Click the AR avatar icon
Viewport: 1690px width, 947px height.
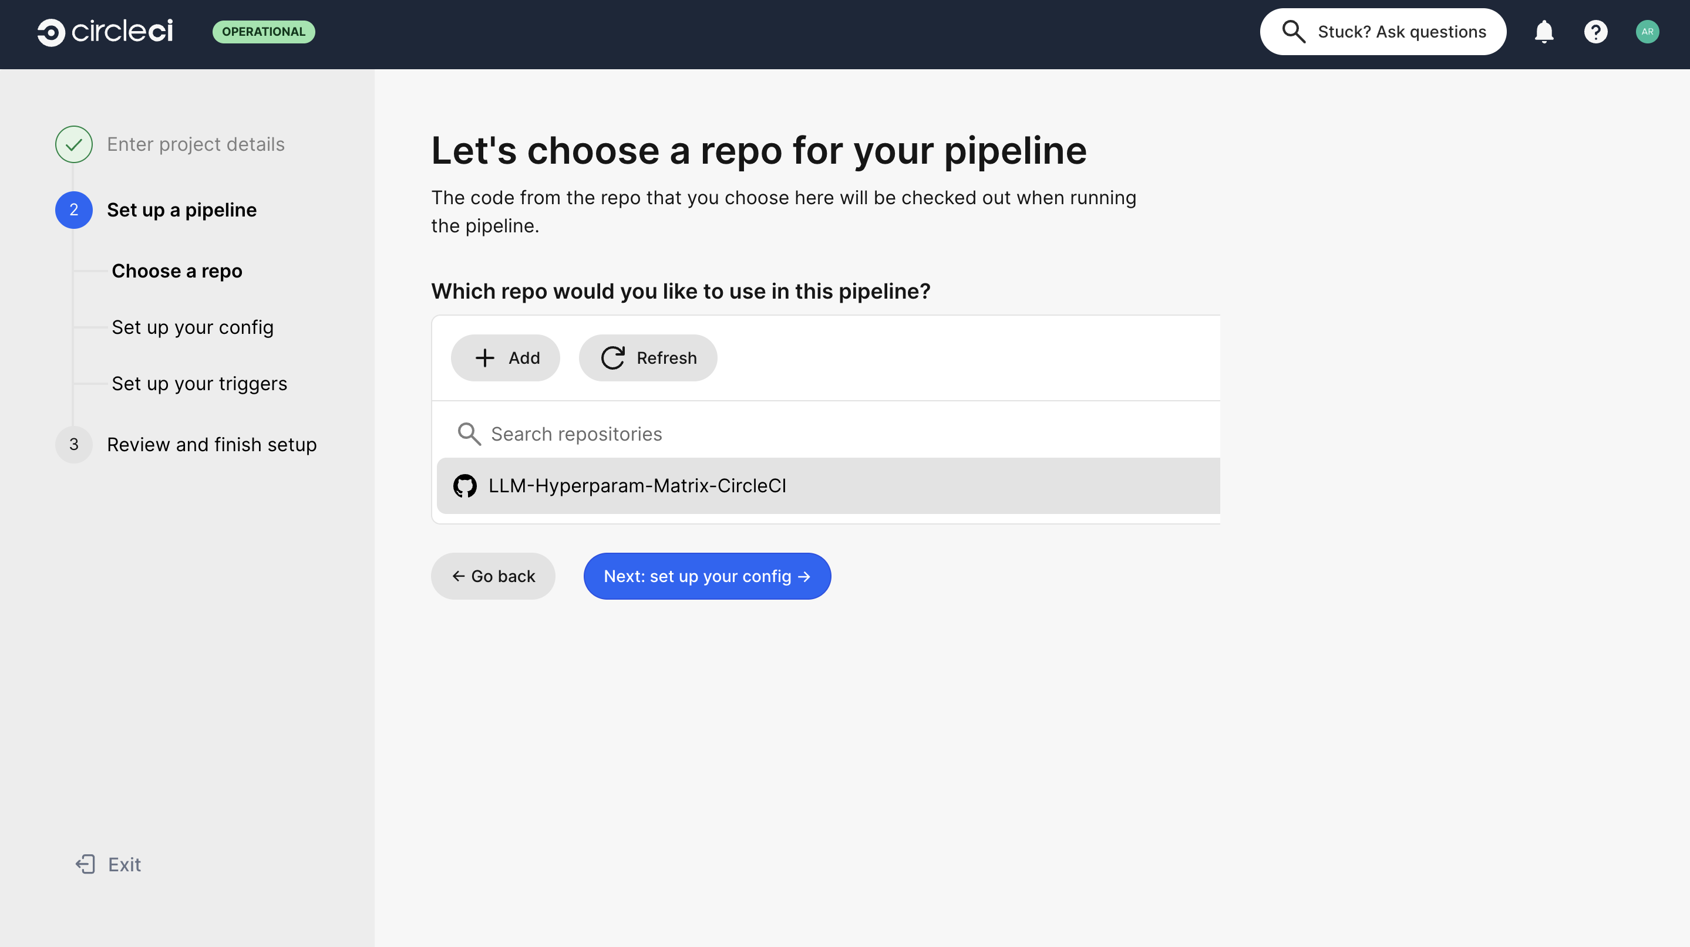tap(1648, 31)
